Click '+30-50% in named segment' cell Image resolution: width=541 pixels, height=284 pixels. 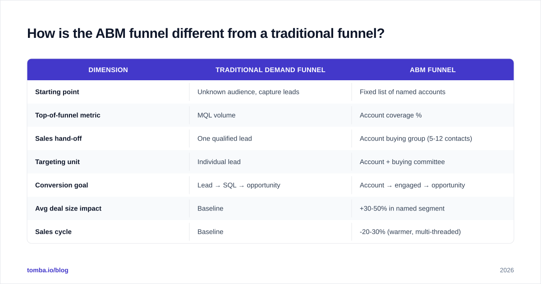[x=402, y=209]
